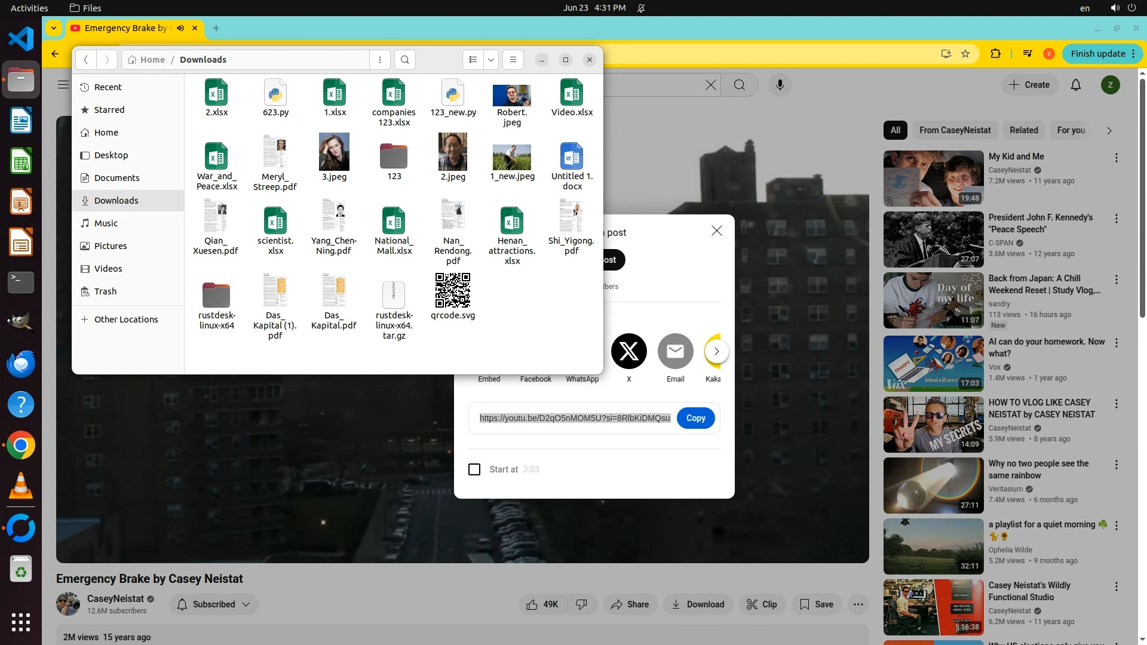Expand the Subscribed notification dropdown

(x=246, y=604)
